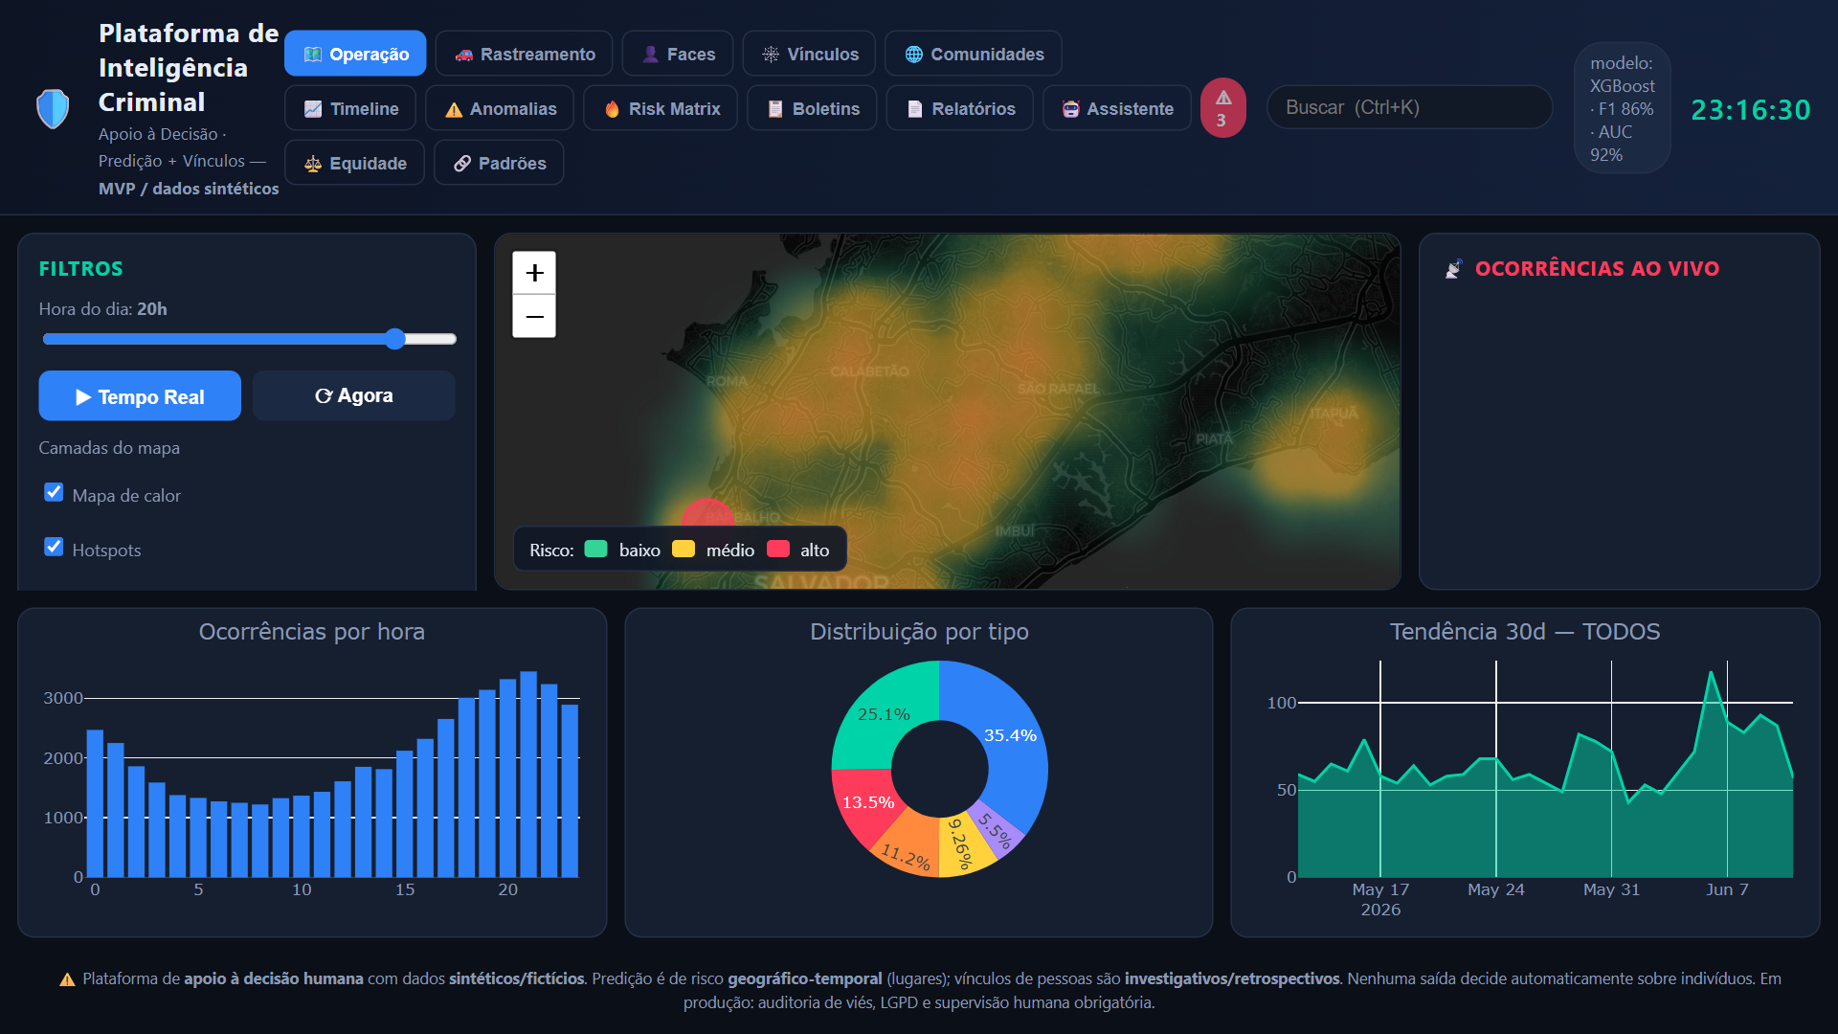
Task: Zoom in on the map
Action: pos(534,273)
